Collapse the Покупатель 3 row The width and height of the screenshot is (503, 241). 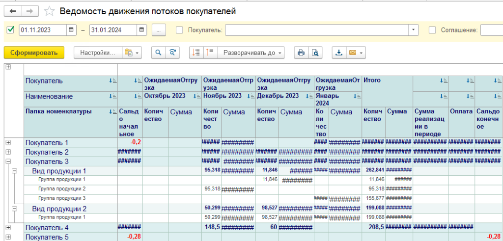8,161
